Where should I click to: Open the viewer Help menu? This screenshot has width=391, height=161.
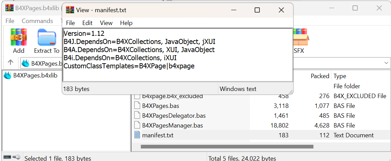click(126, 23)
